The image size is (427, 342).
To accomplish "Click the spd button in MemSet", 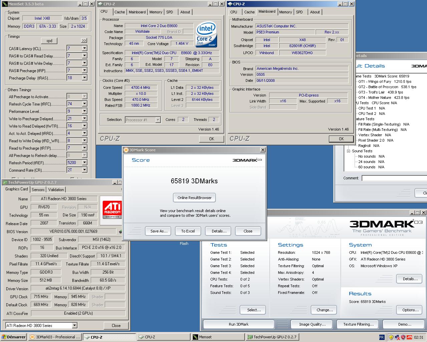I will [49, 41].
